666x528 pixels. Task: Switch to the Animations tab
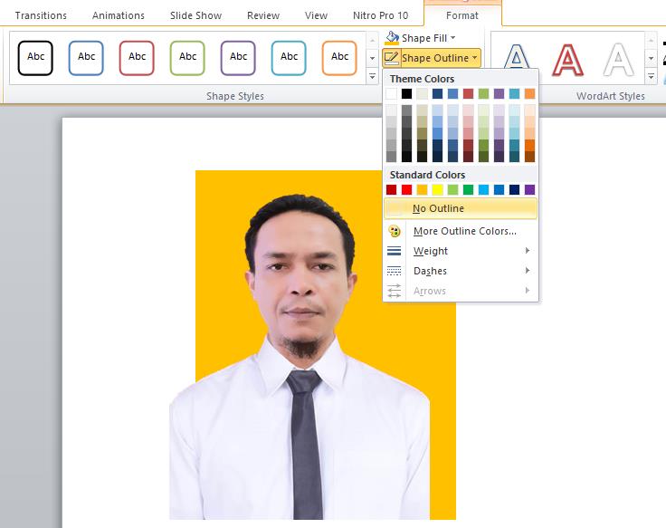click(x=118, y=15)
